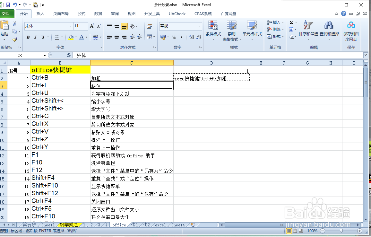Click the AutoSum sigma icon
This screenshot has width=371, height=237.
tap(291, 22)
